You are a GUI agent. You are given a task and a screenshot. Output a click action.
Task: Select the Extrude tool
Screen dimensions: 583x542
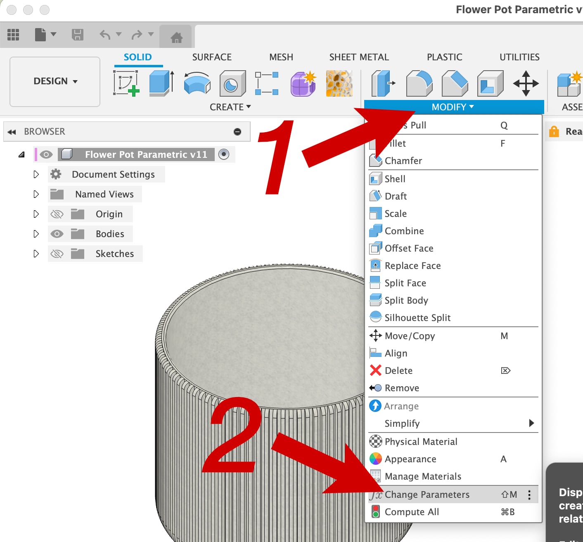pos(161,83)
